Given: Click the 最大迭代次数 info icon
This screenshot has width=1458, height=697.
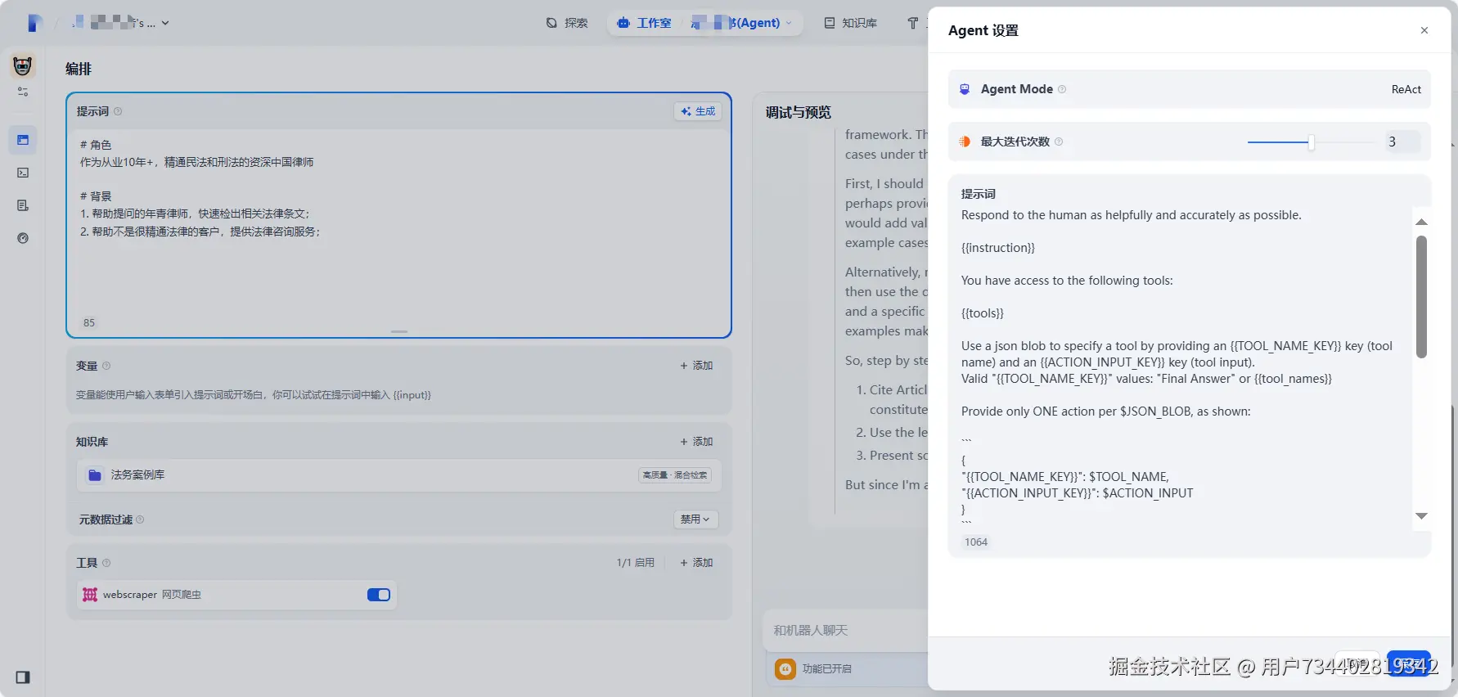Looking at the screenshot, I should pos(1059,142).
